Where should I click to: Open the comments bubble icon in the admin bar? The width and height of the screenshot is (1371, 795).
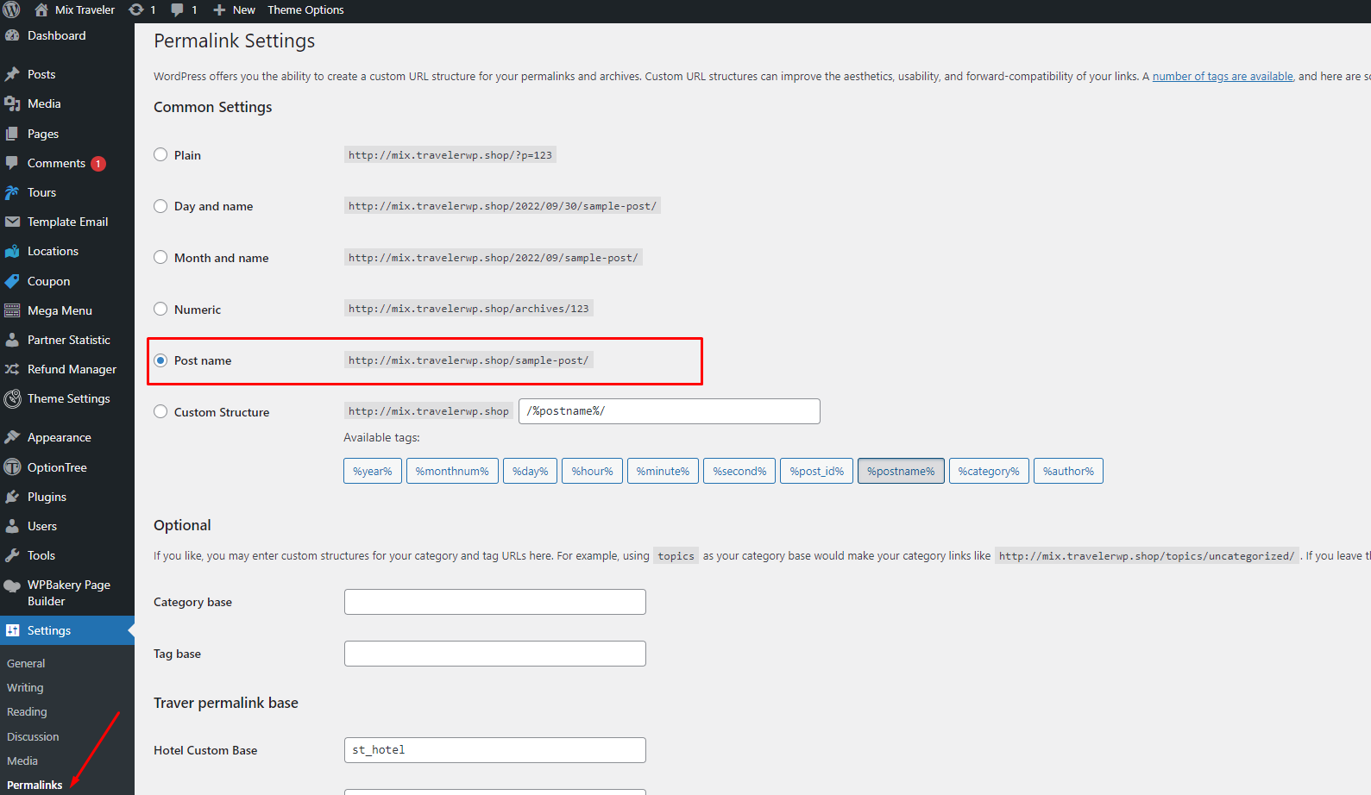click(x=178, y=10)
